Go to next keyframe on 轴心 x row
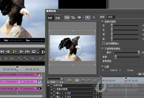 tap(99, 93)
